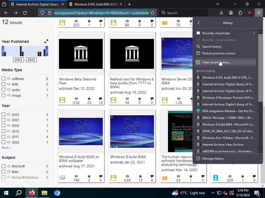This screenshot has height=198, width=265.
Task: Reload the current page
Action: tap(25, 13)
